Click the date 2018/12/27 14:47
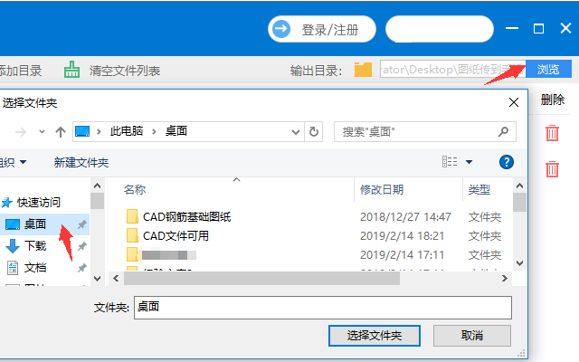 point(405,217)
